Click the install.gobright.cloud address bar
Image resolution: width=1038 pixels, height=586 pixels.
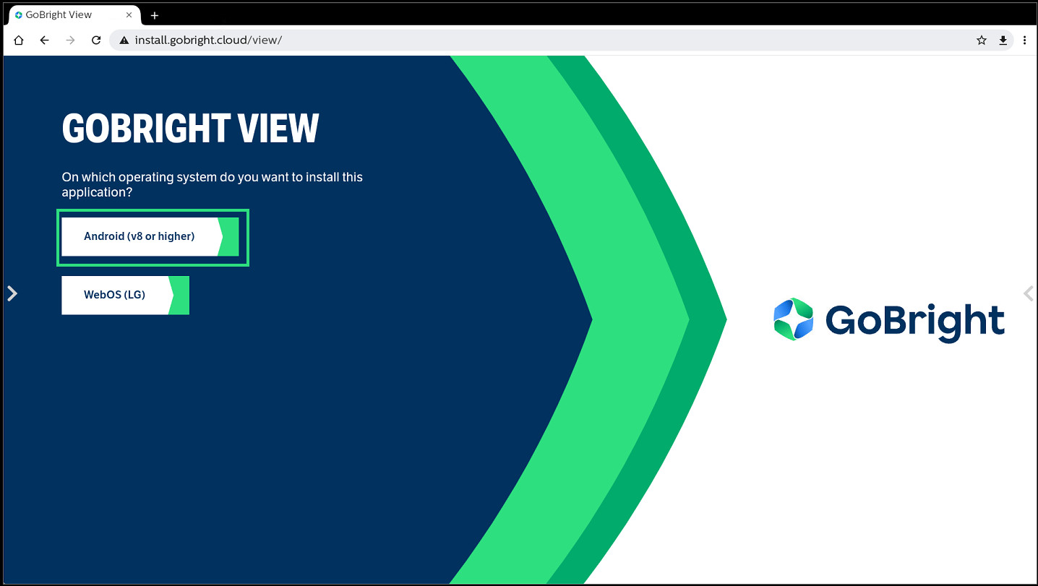click(506, 40)
